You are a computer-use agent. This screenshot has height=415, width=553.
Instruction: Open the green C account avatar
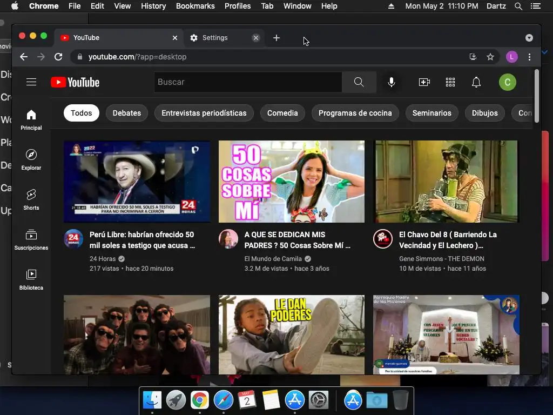[508, 82]
